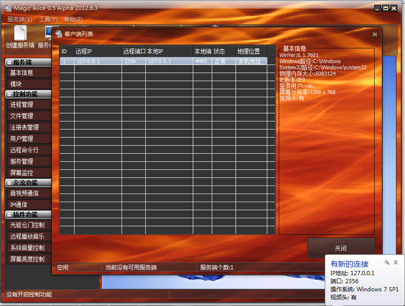Click the 有新的连接 popup title

(x=349, y=264)
